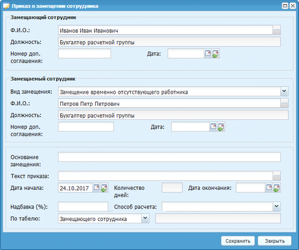Click the Количество дней label
This screenshot has width=299, height=250.
129,191
